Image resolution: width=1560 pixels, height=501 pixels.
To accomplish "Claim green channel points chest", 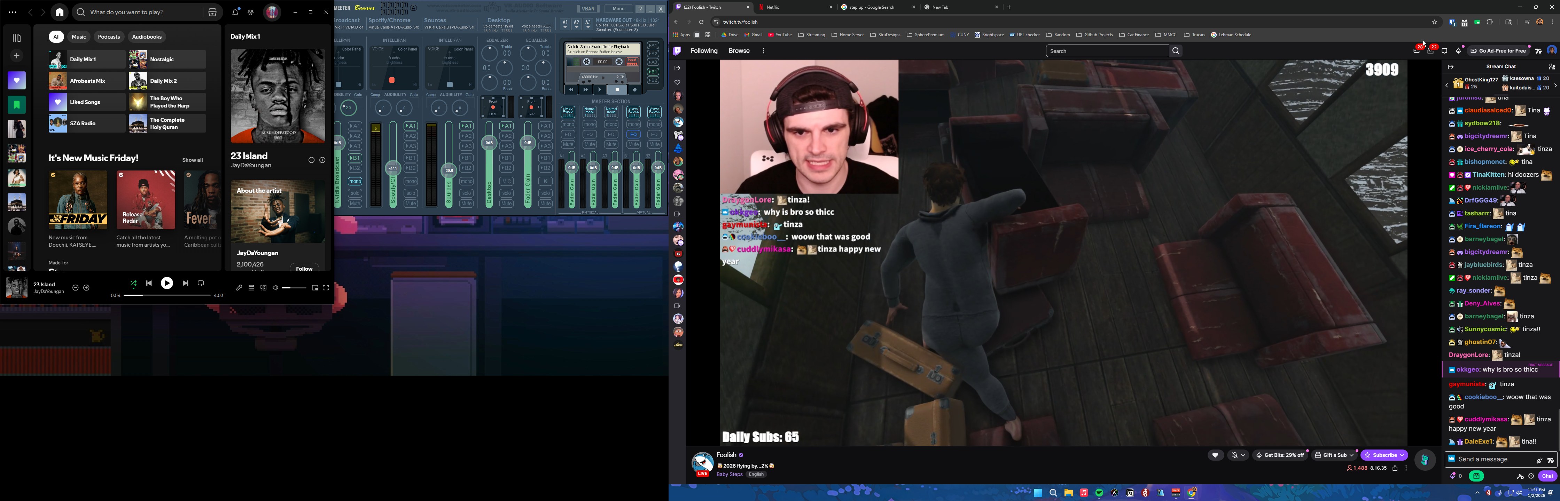I will click(1476, 476).
